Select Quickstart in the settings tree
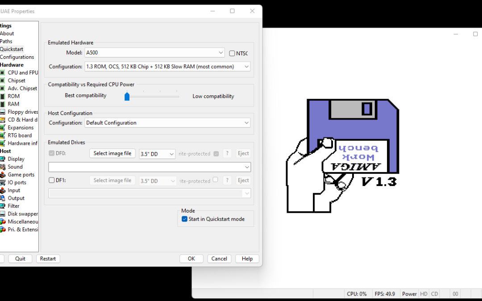Image resolution: width=482 pixels, height=301 pixels. [12, 49]
